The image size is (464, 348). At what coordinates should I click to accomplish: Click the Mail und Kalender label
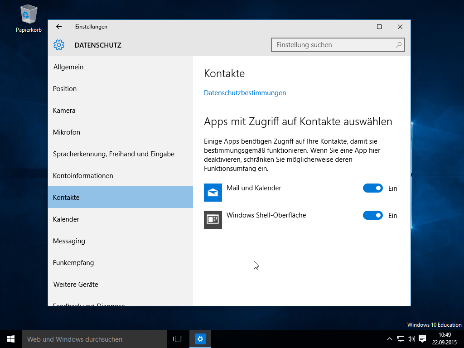click(254, 188)
